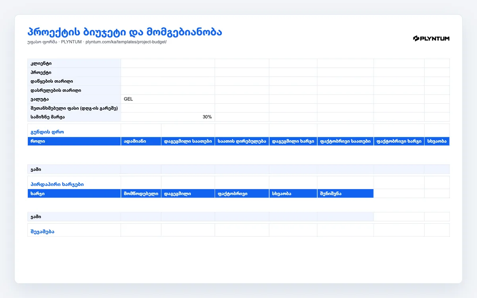Click the empty value cell beside "კლიენტი"

(x=168, y=64)
